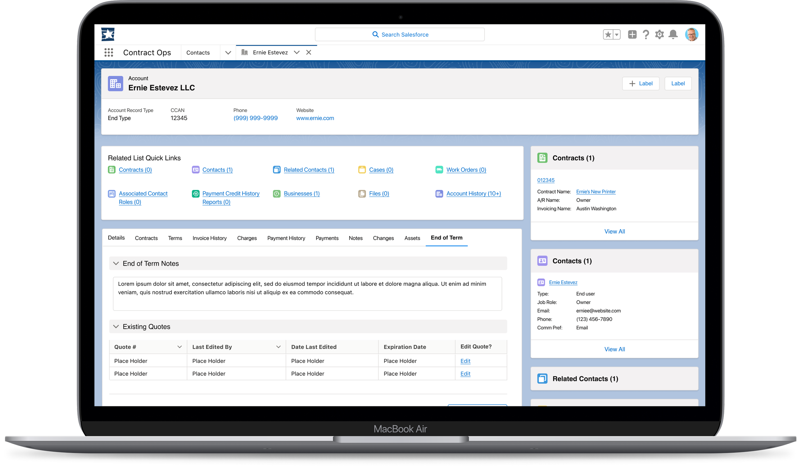Screen dimensions: 799x467
Task: Open the setup gear icon
Action: 659,34
